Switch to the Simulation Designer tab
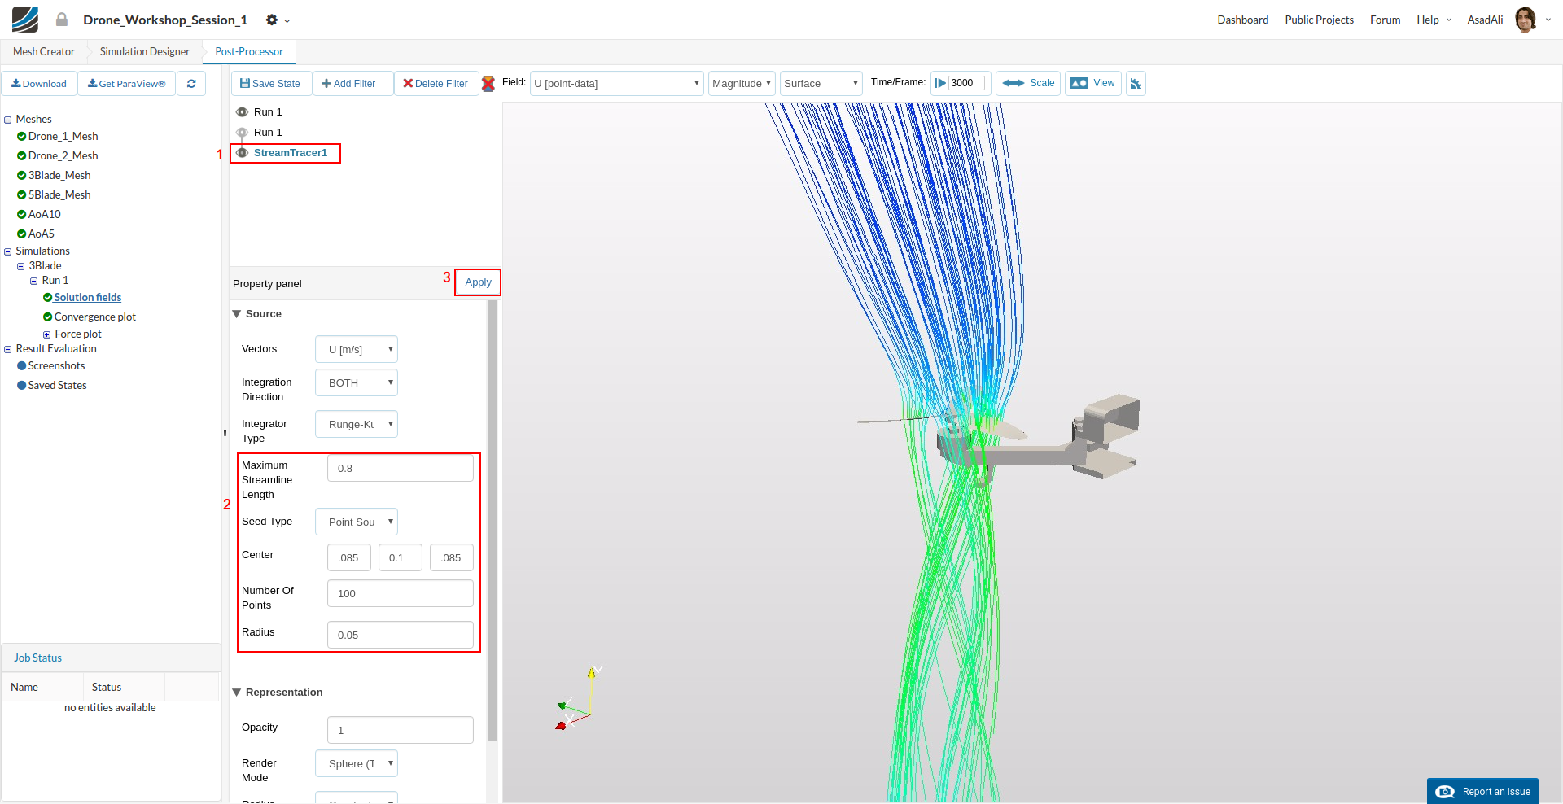Image resolution: width=1563 pixels, height=804 pixels. 145,52
